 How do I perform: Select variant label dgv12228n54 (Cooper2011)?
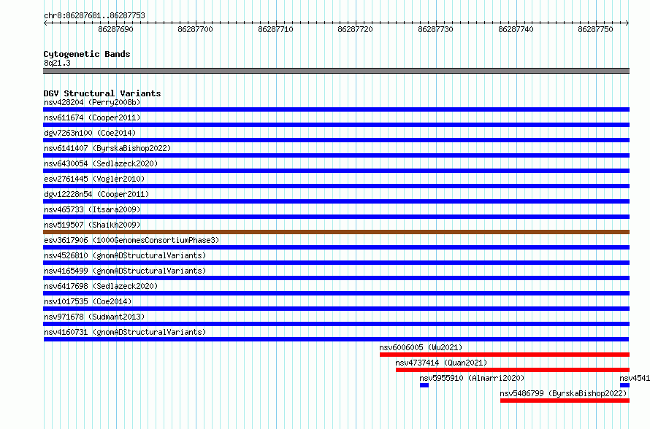tap(96, 194)
